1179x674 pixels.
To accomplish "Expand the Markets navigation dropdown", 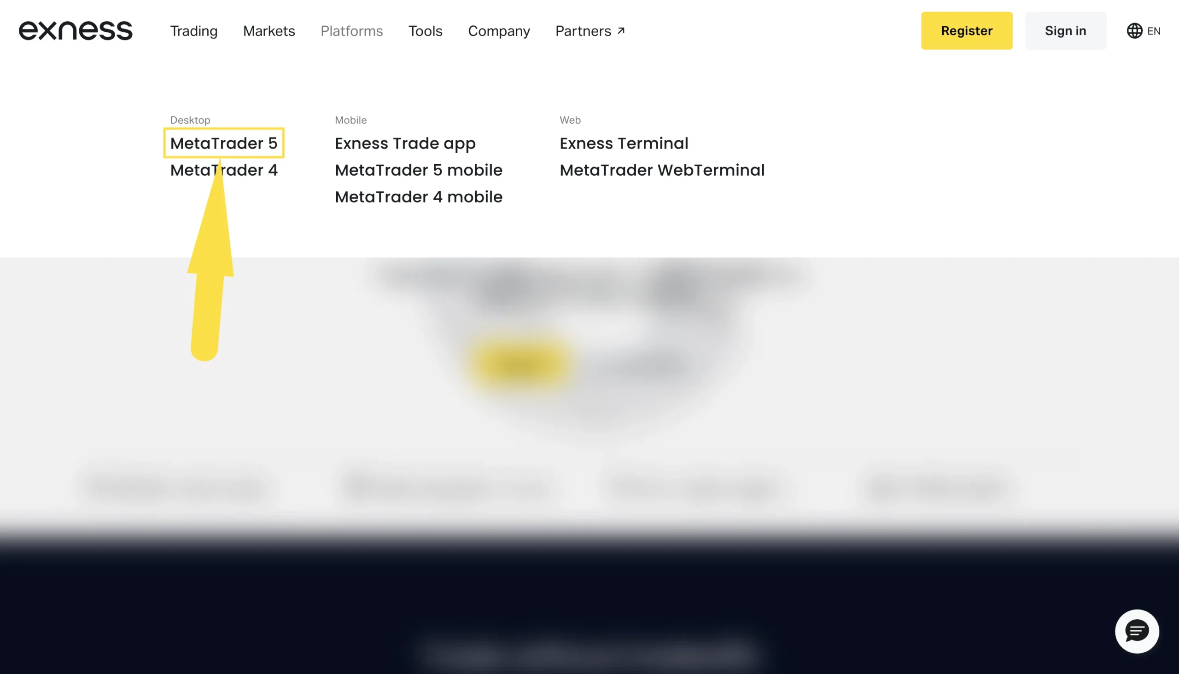I will click(x=269, y=31).
